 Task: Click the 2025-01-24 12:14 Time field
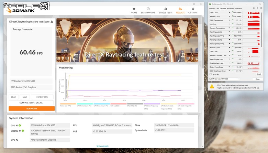[x=174, y=125]
